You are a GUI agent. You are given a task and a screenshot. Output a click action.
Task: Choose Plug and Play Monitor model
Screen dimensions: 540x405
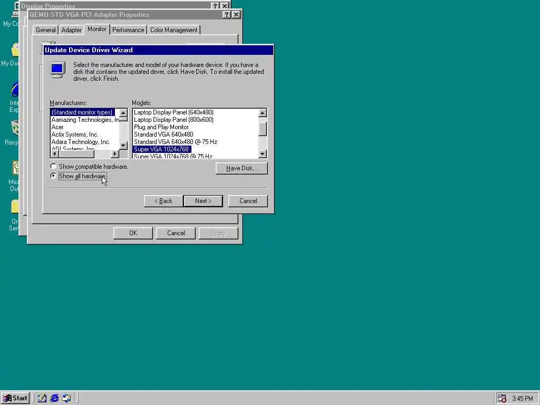click(161, 127)
